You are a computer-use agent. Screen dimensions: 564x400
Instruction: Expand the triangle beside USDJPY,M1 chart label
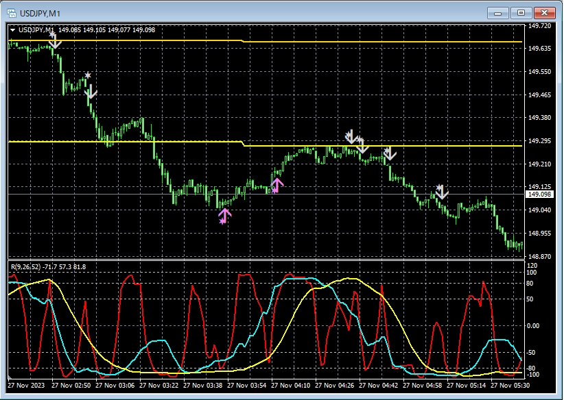(x=13, y=29)
